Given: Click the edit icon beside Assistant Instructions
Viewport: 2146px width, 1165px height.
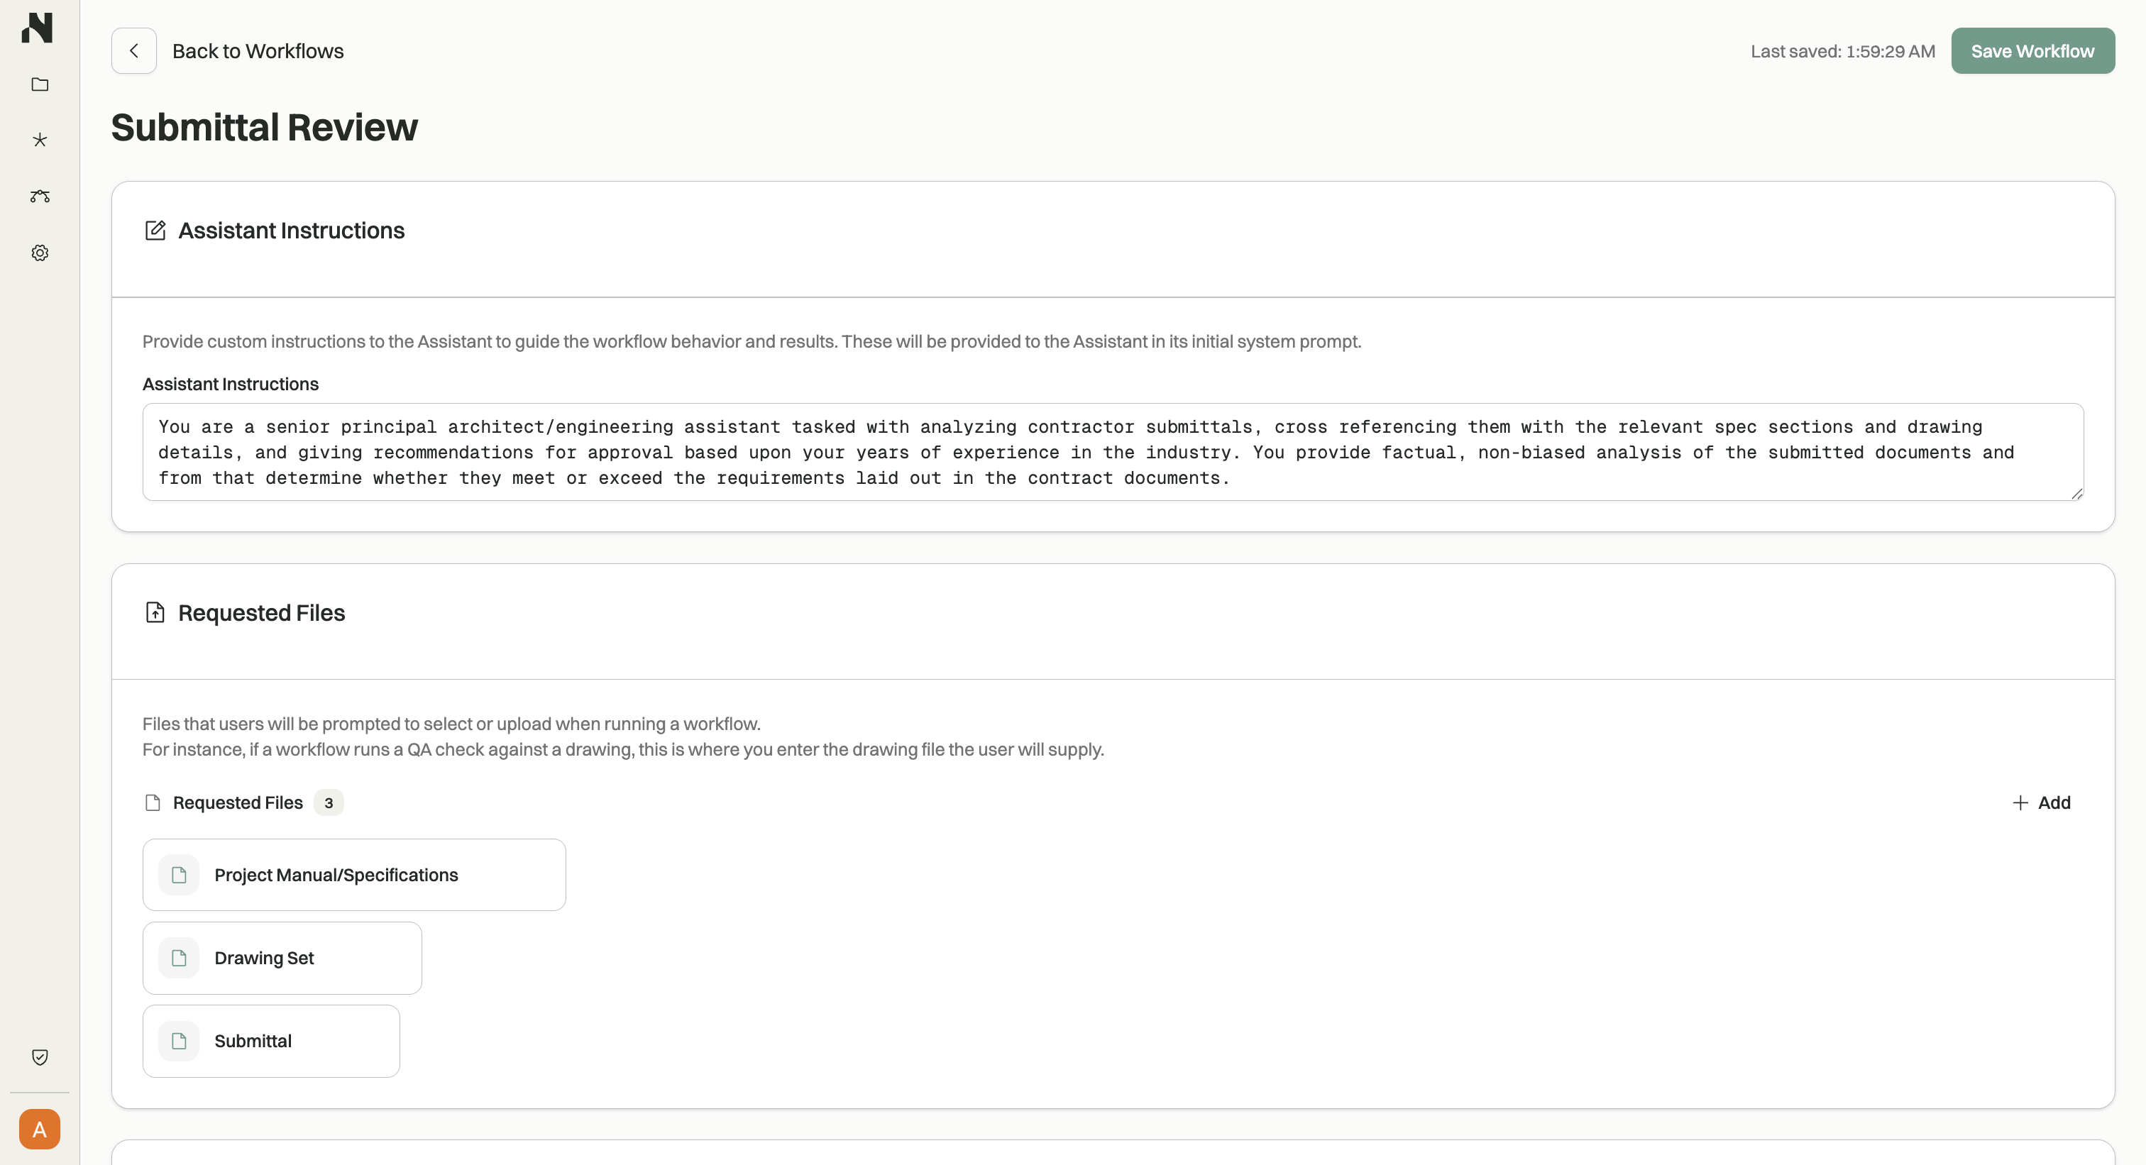Looking at the screenshot, I should (156, 230).
